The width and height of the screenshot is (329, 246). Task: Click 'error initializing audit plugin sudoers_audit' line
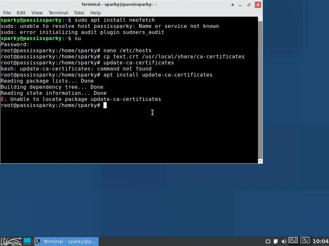click(x=83, y=32)
